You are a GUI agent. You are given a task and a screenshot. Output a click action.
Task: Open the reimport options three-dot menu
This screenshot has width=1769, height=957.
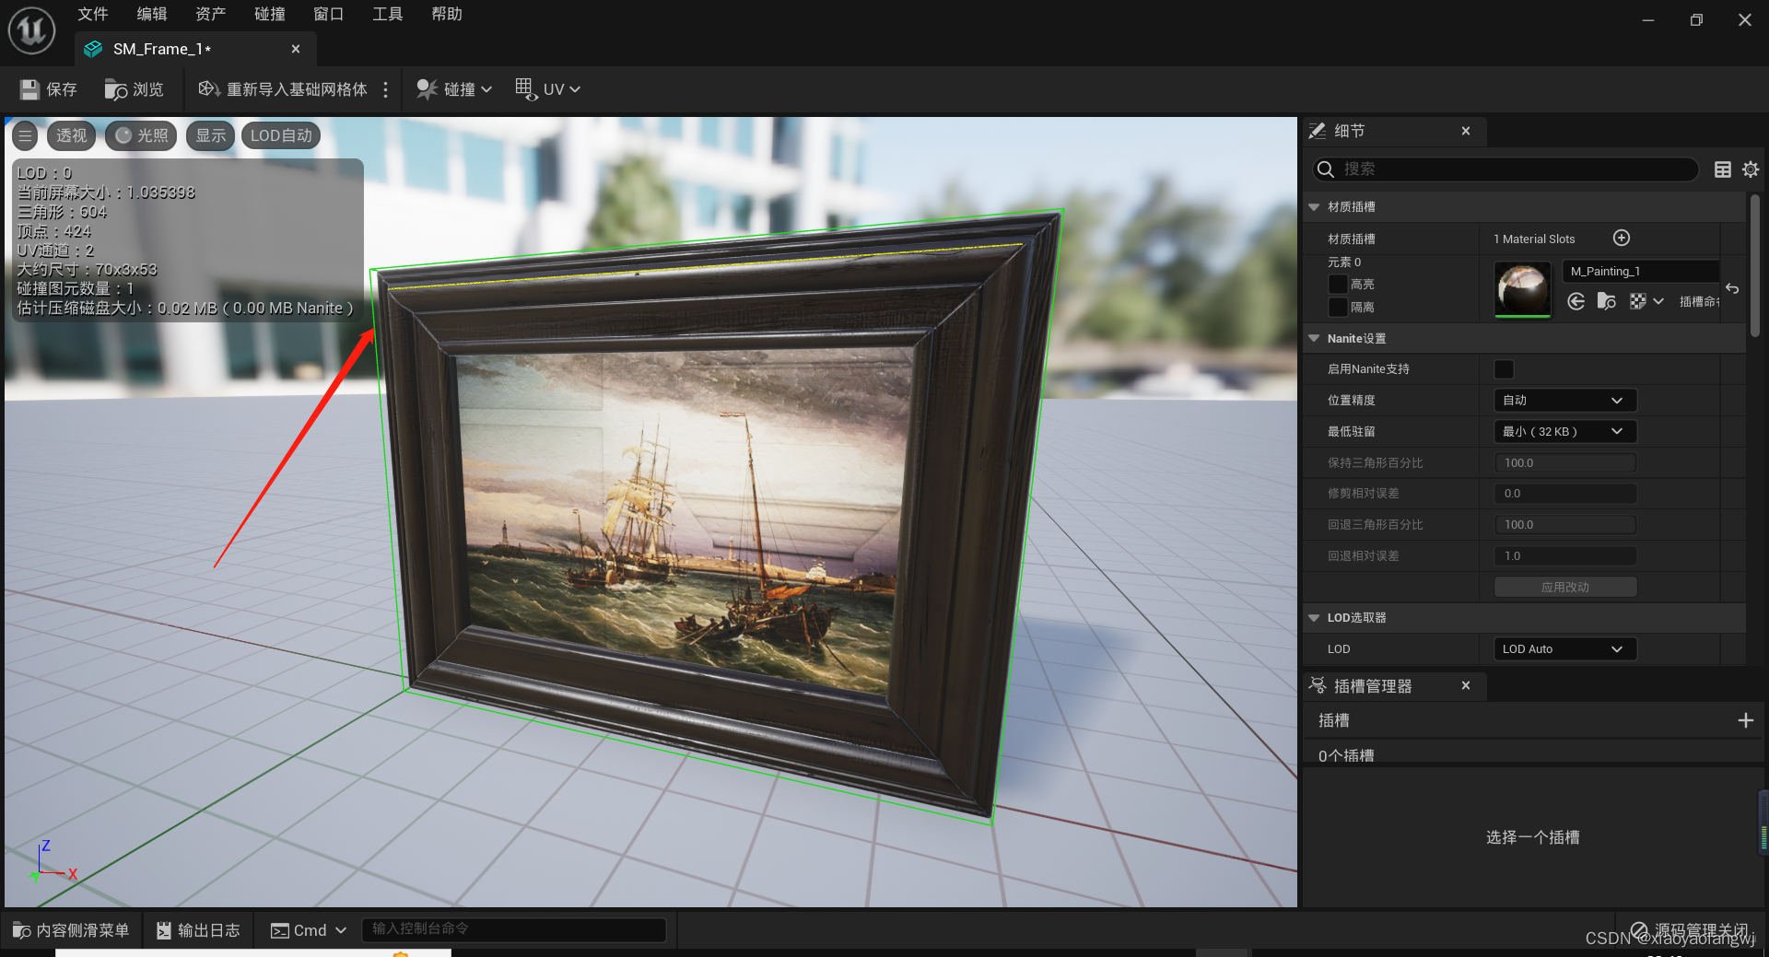(385, 89)
